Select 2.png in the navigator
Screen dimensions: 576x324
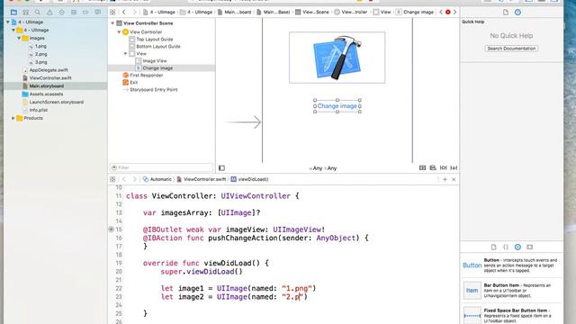point(40,54)
